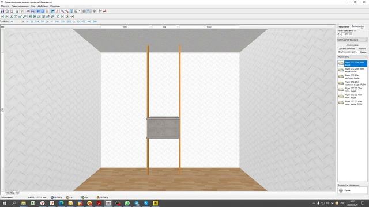
Task: Open the Аксессуары tab
Action: coord(352,45)
